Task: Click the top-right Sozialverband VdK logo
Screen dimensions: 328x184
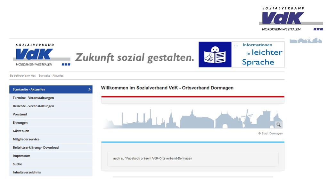Action: coord(291,19)
